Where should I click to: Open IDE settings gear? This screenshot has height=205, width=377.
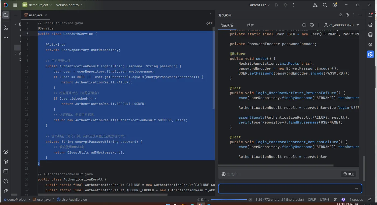click(x=335, y=5)
